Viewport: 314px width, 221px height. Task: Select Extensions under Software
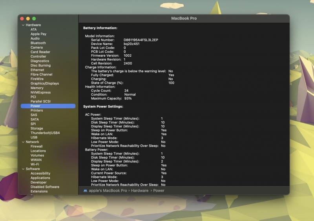click(39, 191)
